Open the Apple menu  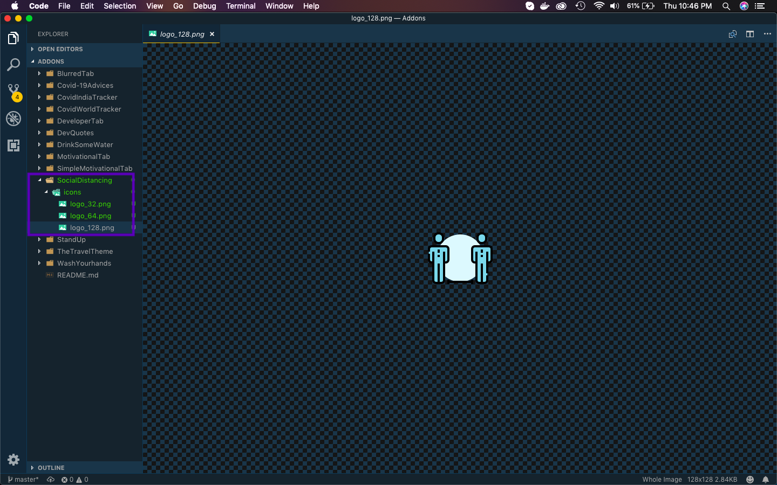[15, 6]
